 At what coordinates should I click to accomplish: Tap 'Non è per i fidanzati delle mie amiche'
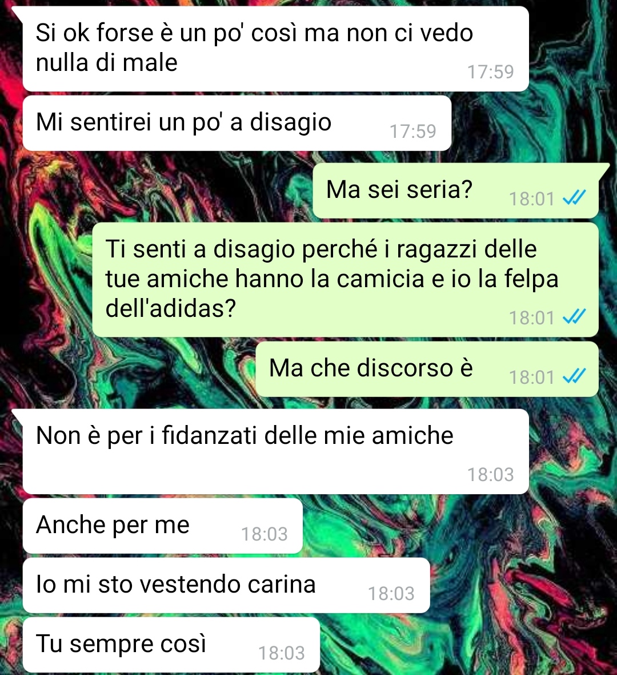(x=275, y=451)
